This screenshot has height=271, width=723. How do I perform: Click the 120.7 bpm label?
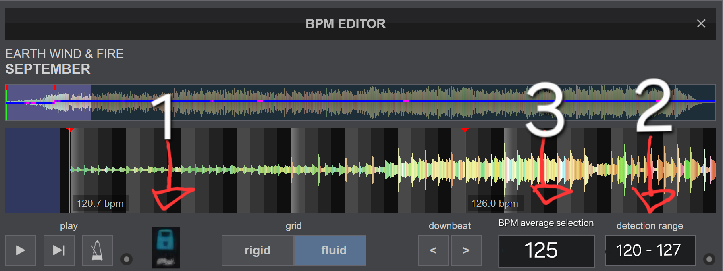click(100, 204)
